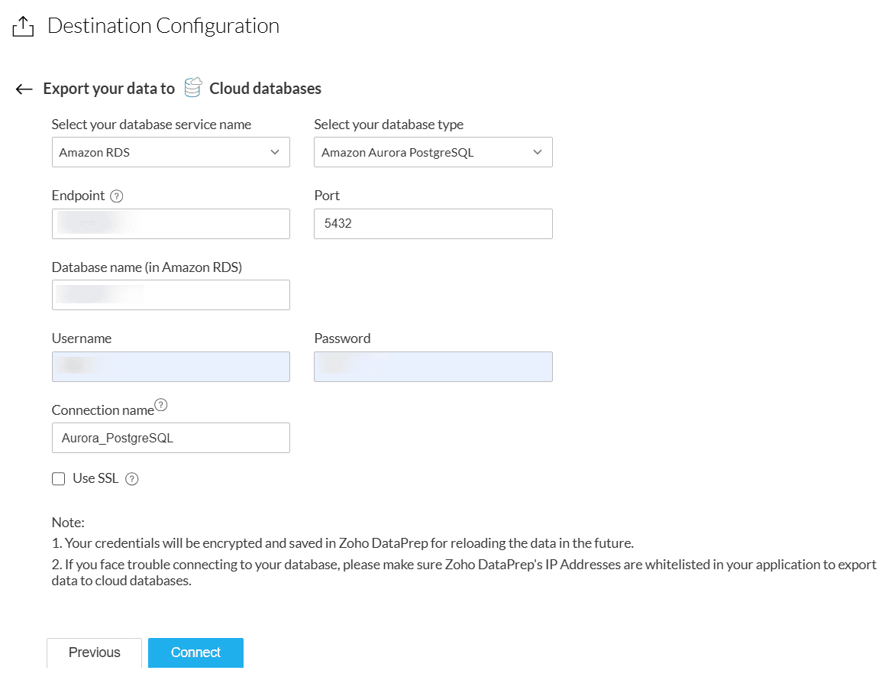This screenshot has width=885, height=680.
Task: Click the Use SSL help icon
Action: (x=131, y=479)
